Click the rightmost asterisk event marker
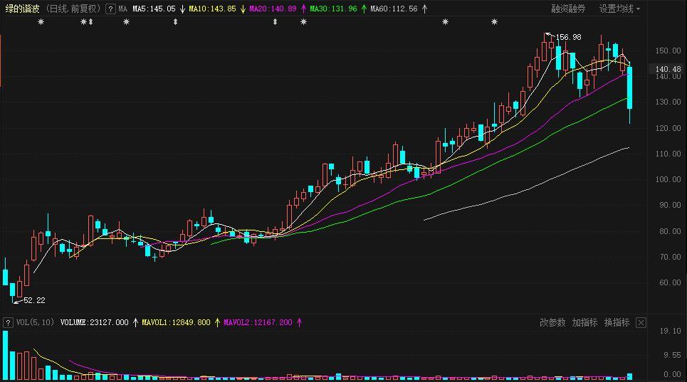The height and width of the screenshot is (382, 687). 495,23
